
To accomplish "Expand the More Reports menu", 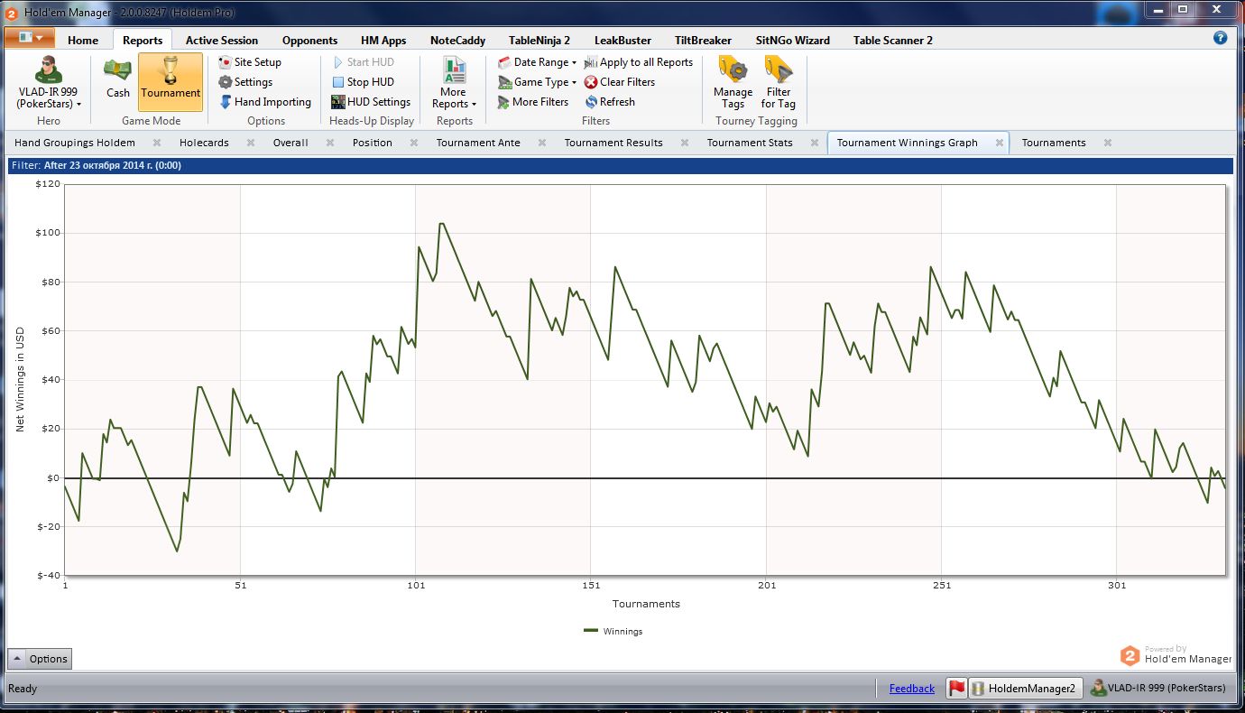I will click(454, 83).
